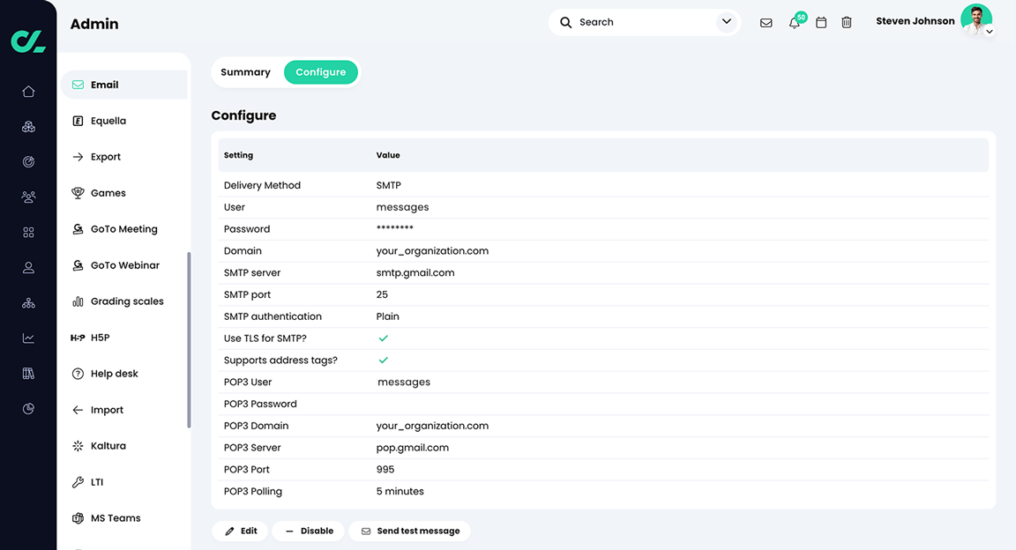Image resolution: width=1016 pixels, height=550 pixels.
Task: Toggle the Use TLS for SMTP checkmark
Action: (x=383, y=338)
